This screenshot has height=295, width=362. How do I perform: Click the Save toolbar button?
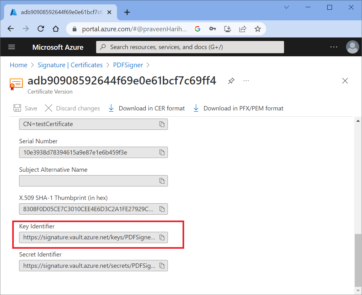(x=25, y=108)
